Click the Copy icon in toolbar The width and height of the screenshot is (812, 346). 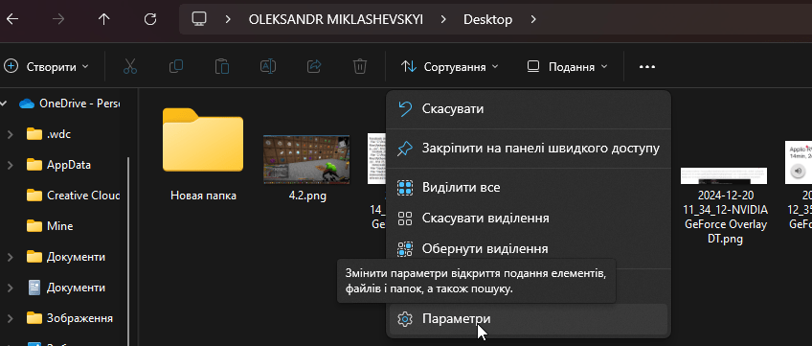pyautogui.click(x=176, y=66)
